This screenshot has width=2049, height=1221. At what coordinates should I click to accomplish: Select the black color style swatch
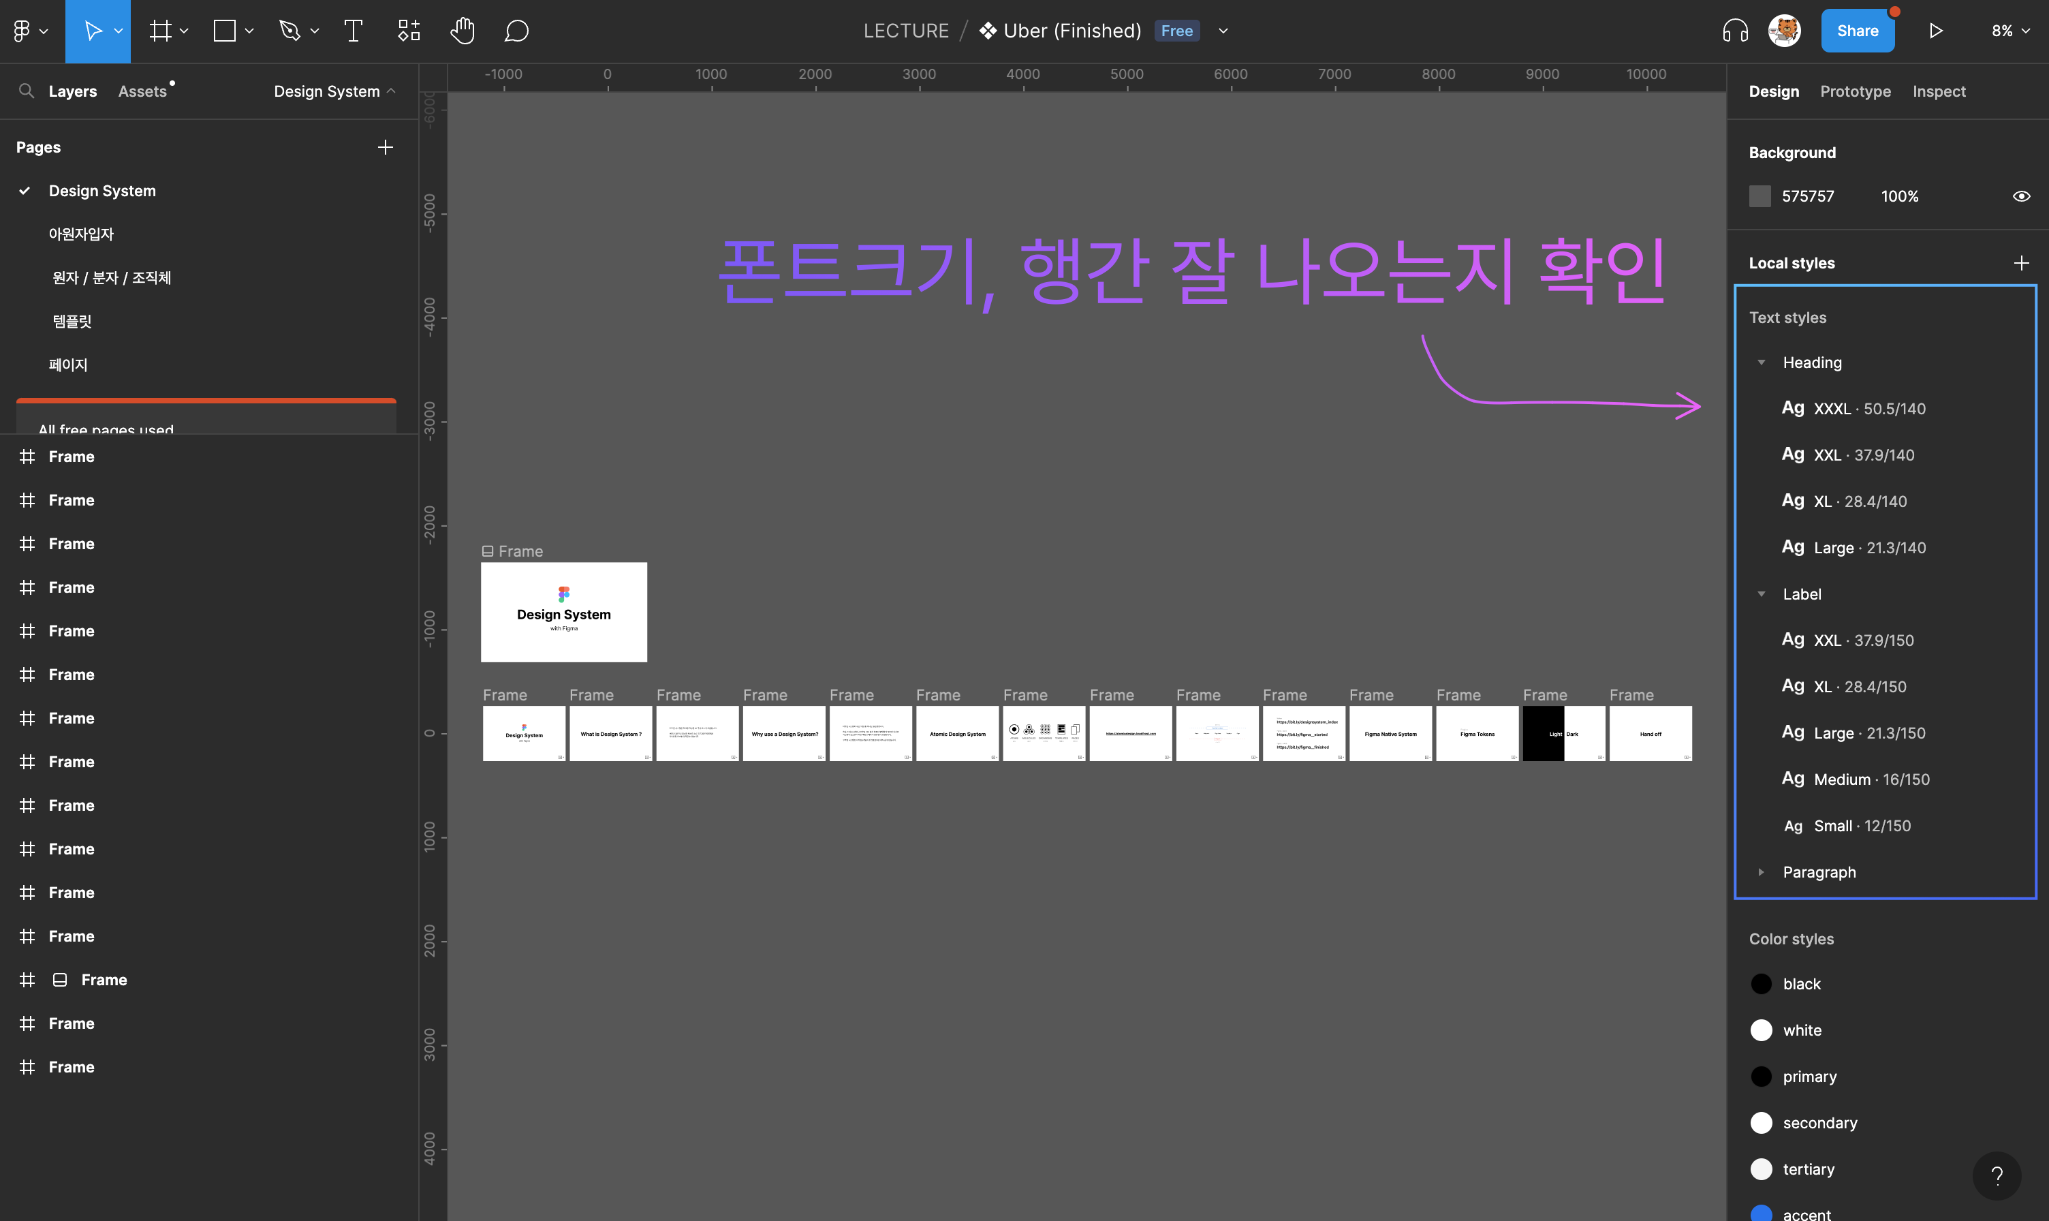coord(1761,984)
